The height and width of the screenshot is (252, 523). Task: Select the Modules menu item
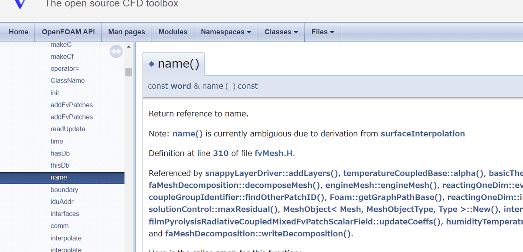pos(173,32)
